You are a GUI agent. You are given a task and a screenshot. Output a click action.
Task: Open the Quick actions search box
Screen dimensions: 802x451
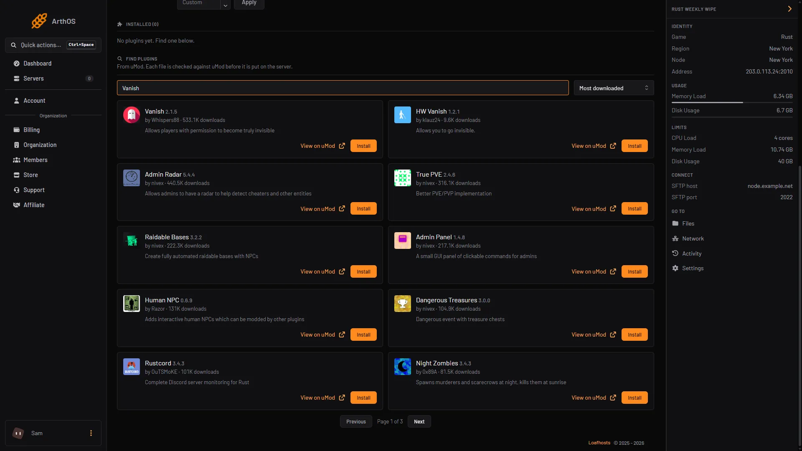53,45
